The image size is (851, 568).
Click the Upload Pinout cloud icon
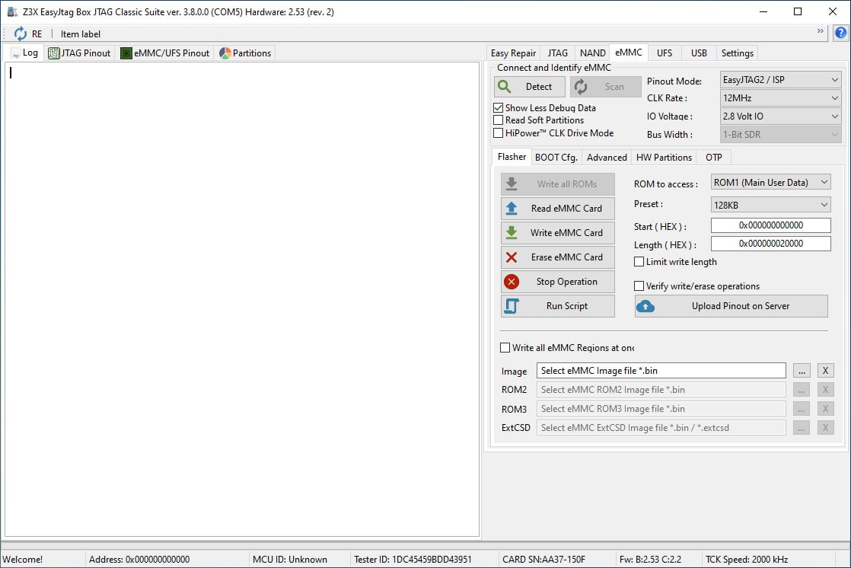(x=645, y=306)
